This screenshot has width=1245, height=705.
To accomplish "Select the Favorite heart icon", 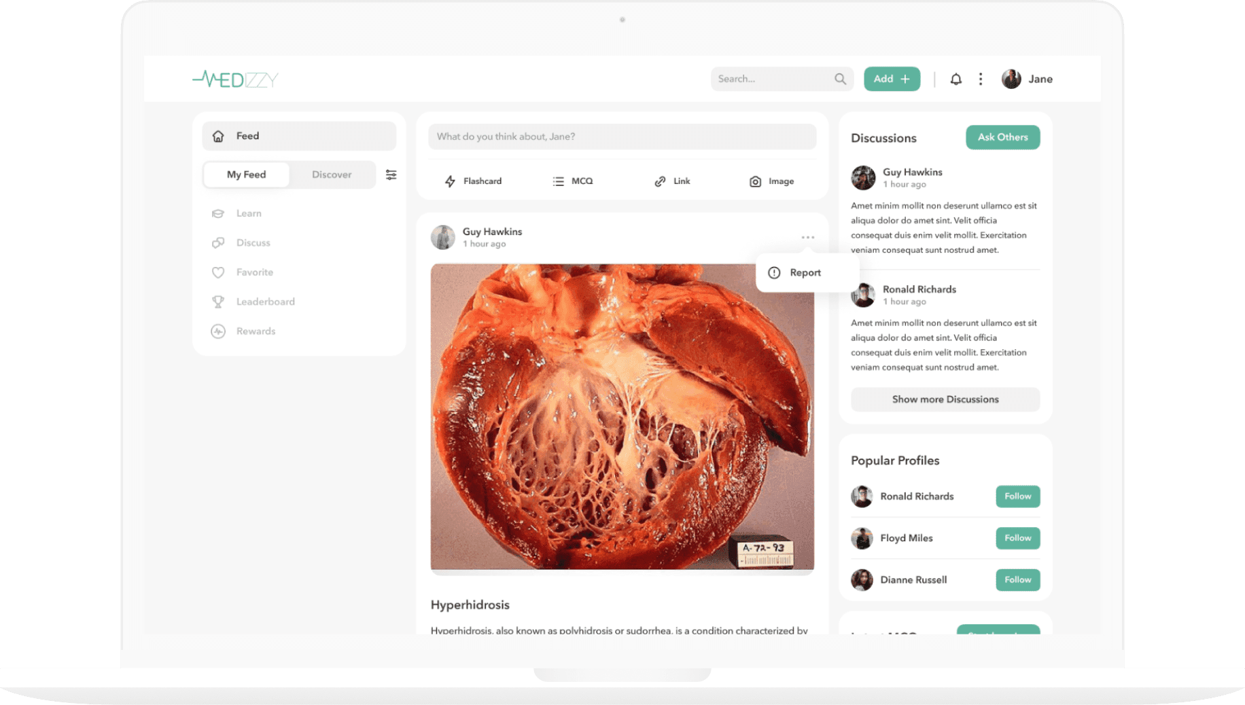I will [x=217, y=272].
